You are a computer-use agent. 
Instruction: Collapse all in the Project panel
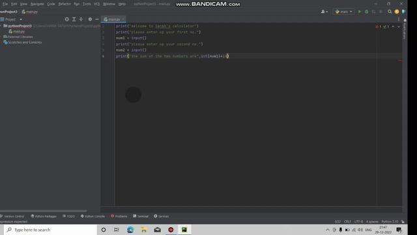tap(81, 19)
